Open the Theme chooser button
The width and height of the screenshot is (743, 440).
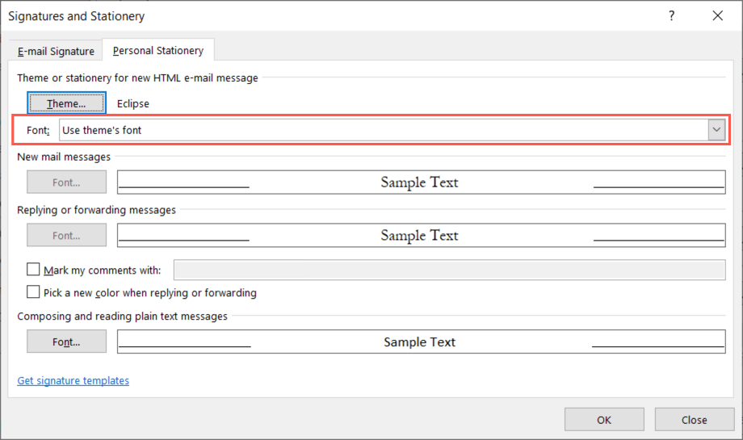tap(66, 103)
